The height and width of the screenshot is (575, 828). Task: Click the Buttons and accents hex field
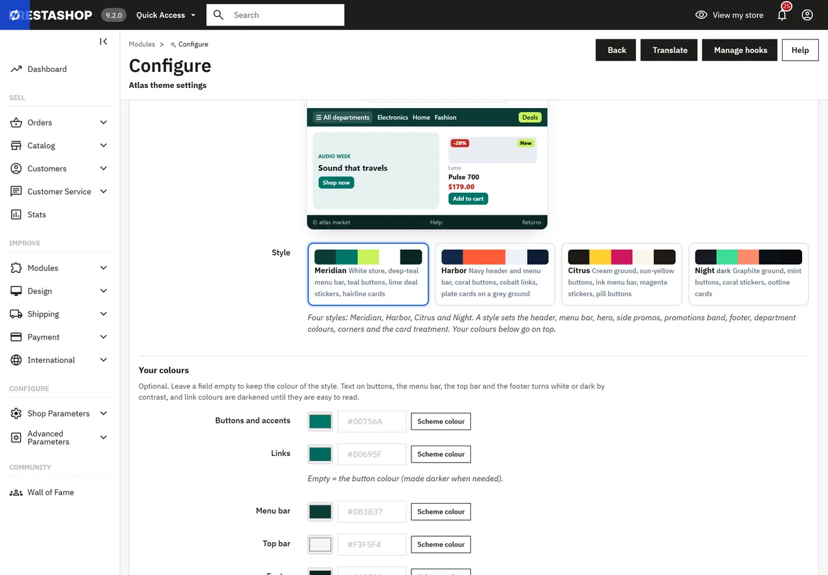pos(372,422)
